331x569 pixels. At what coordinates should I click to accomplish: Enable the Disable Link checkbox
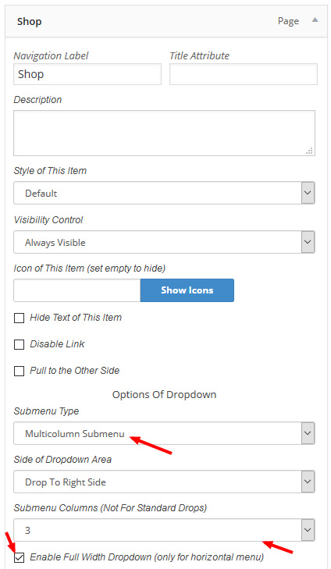(19, 344)
